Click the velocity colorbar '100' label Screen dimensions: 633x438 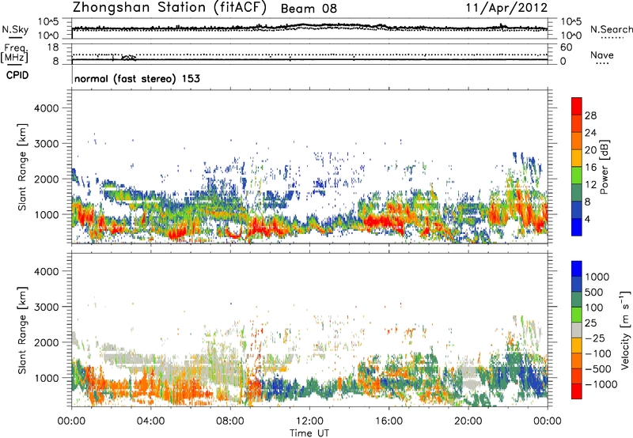tap(594, 308)
